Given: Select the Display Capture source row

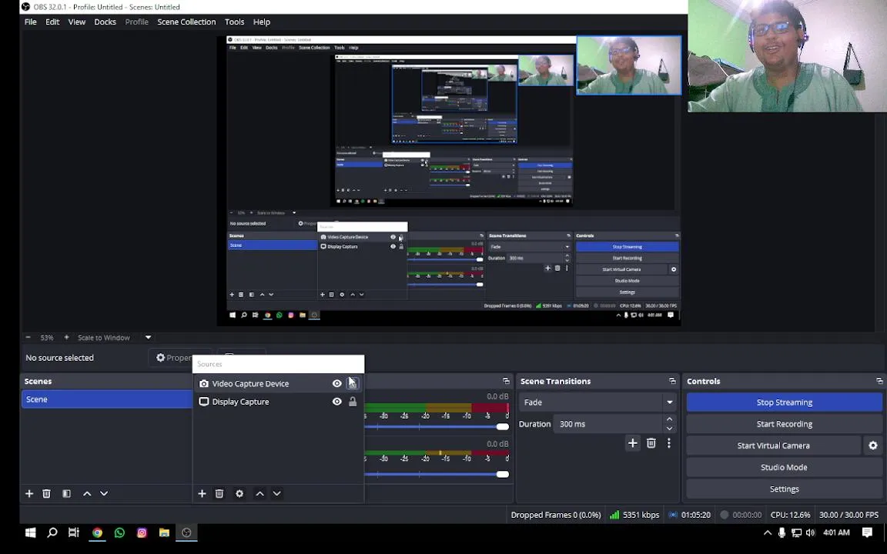Looking at the screenshot, I should (278, 402).
